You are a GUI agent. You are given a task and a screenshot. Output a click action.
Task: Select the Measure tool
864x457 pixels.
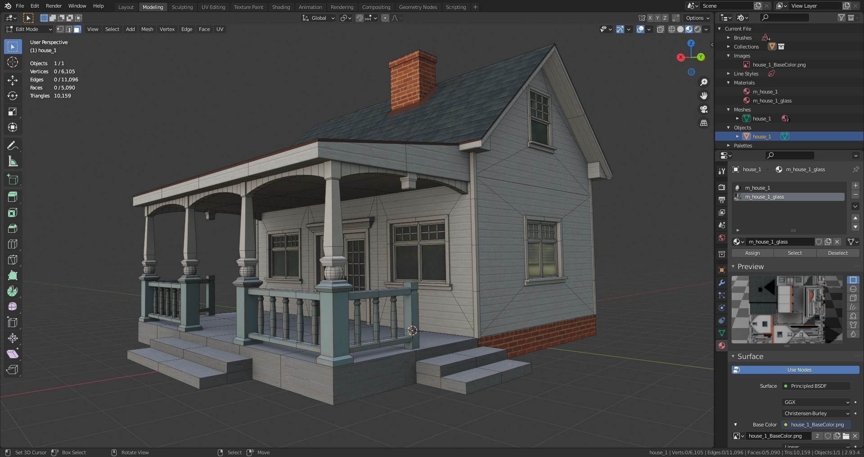13,161
